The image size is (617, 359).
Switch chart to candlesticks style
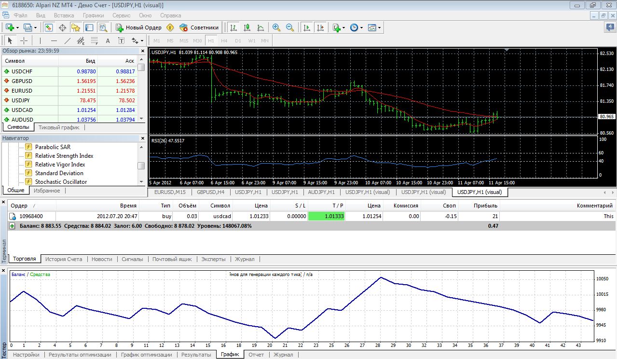click(247, 28)
